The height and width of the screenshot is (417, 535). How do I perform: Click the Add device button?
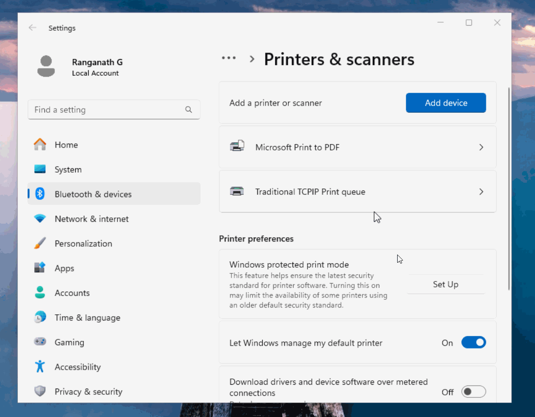click(x=446, y=103)
